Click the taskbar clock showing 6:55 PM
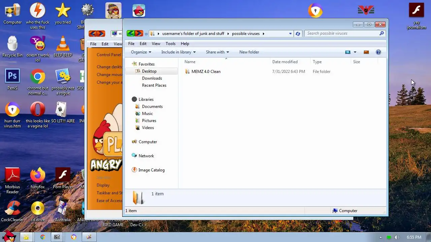 click(414, 237)
